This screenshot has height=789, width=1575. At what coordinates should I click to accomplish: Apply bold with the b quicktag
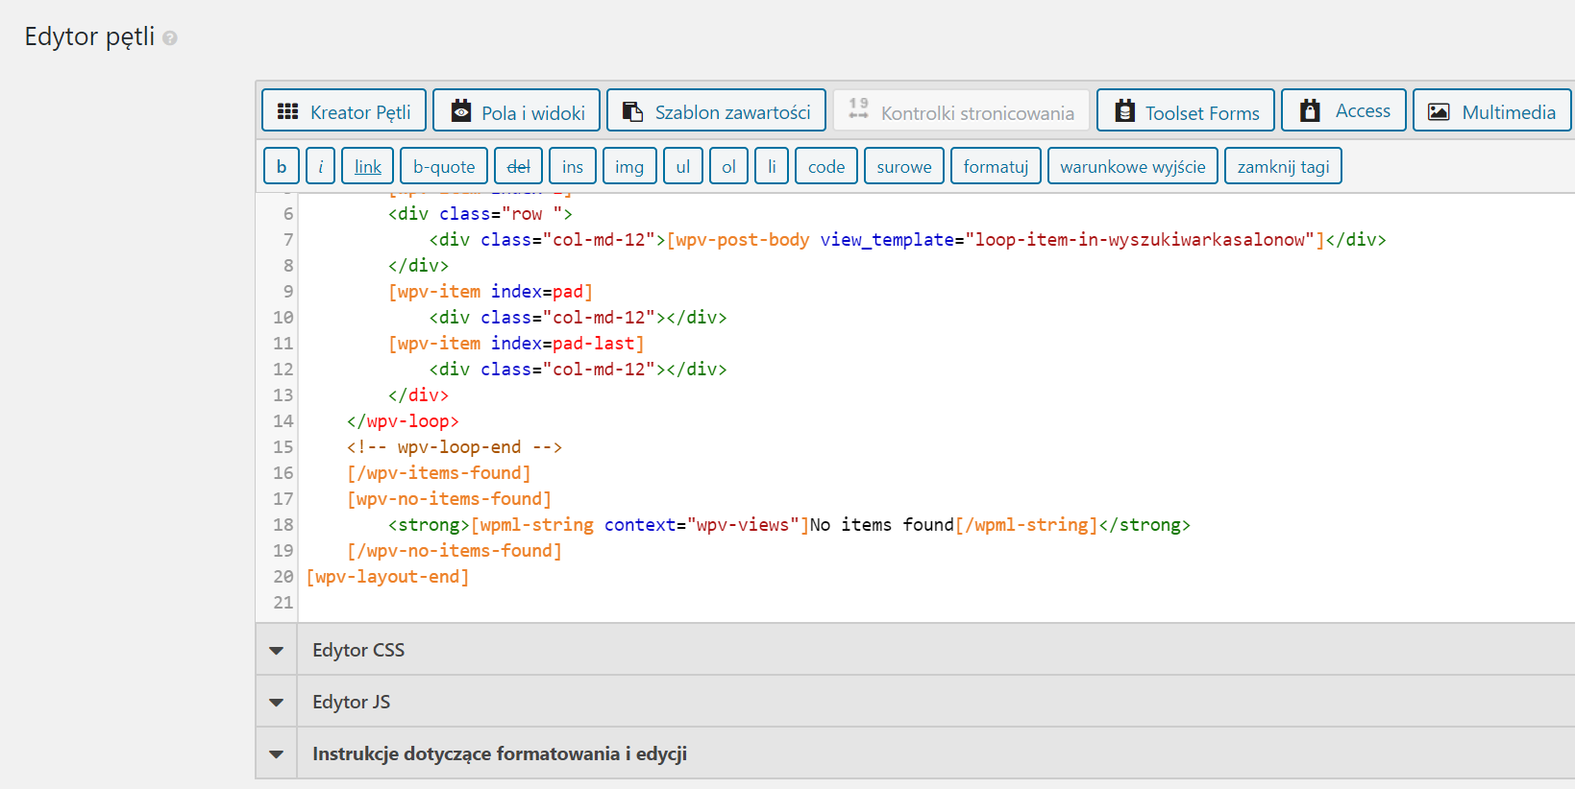coord(282,166)
